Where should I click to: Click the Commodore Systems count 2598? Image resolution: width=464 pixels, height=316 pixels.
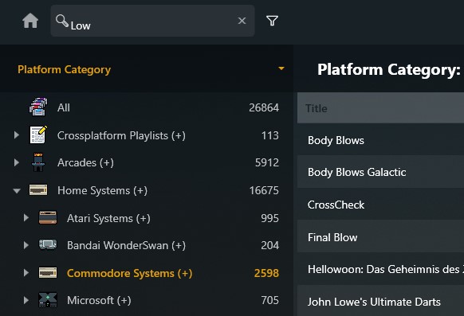pyautogui.click(x=266, y=273)
